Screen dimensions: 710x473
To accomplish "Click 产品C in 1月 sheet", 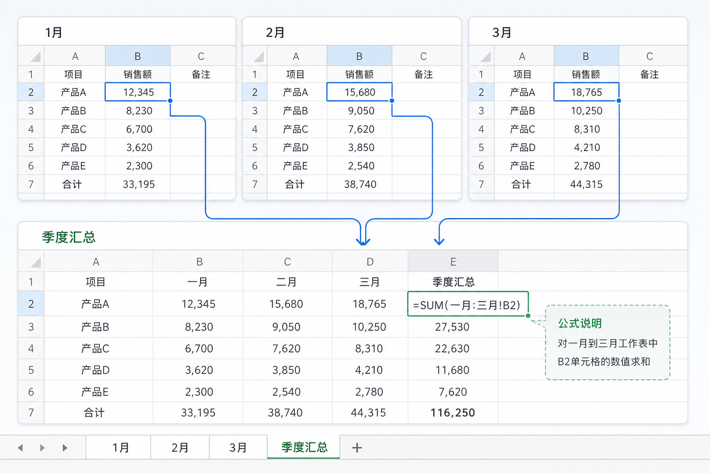I will tap(74, 129).
